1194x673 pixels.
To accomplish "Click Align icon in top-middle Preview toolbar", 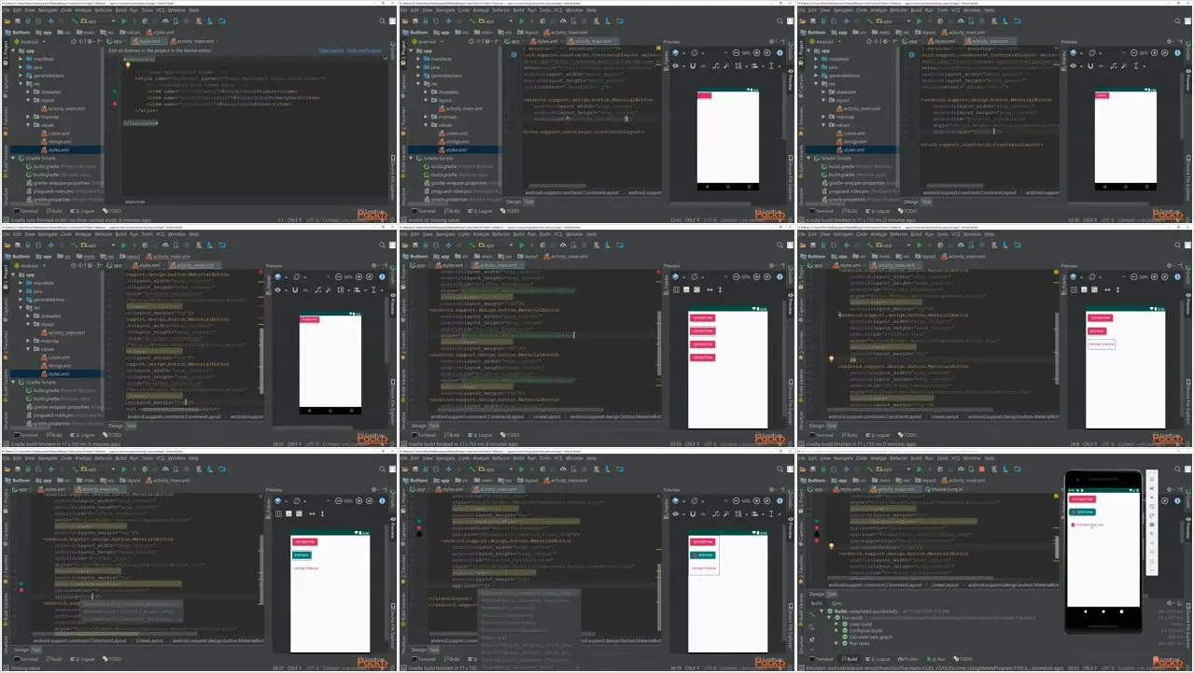I will (755, 66).
